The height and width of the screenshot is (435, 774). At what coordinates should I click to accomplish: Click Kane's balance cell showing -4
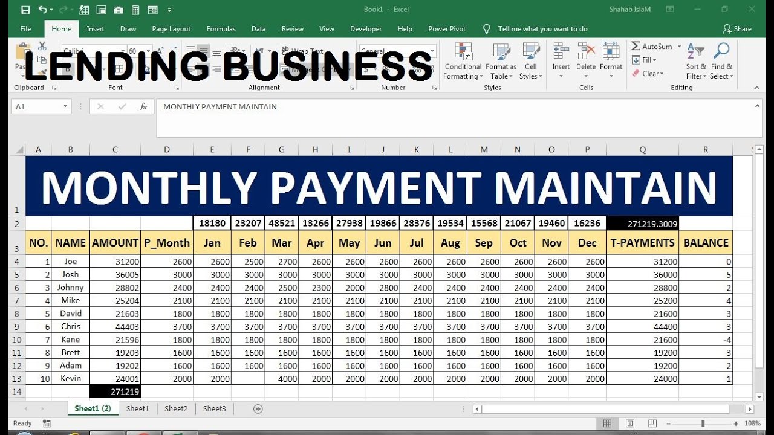point(706,340)
